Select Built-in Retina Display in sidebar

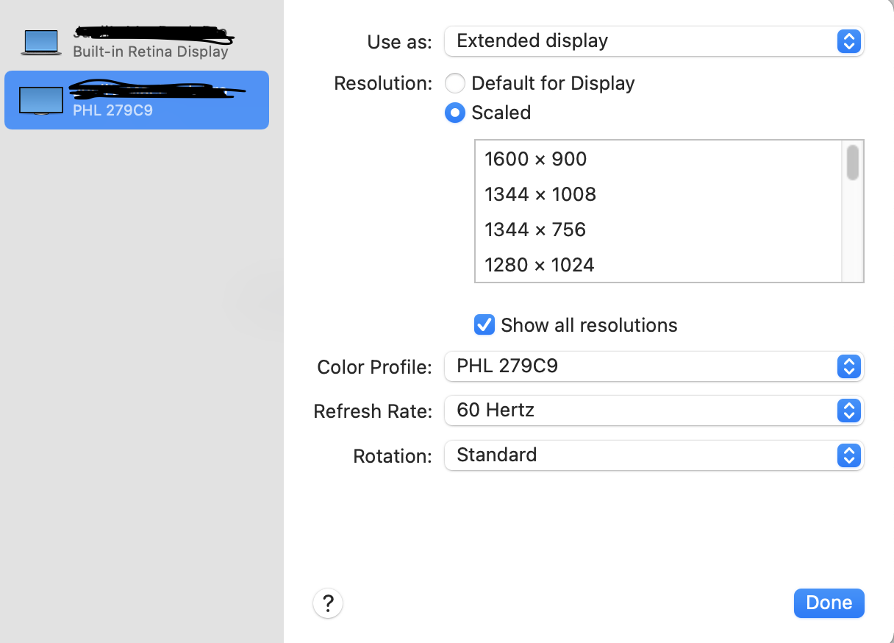[150, 51]
